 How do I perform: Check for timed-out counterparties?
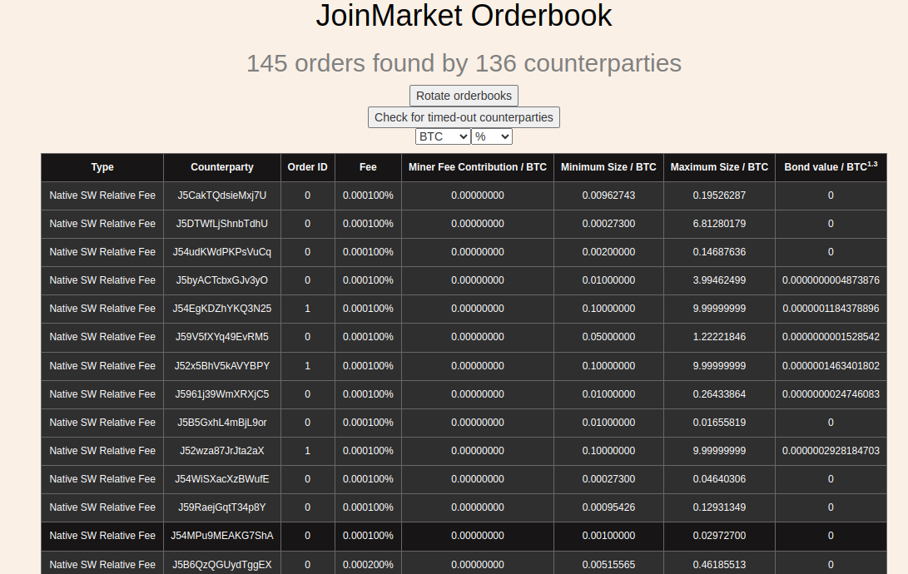coord(464,117)
